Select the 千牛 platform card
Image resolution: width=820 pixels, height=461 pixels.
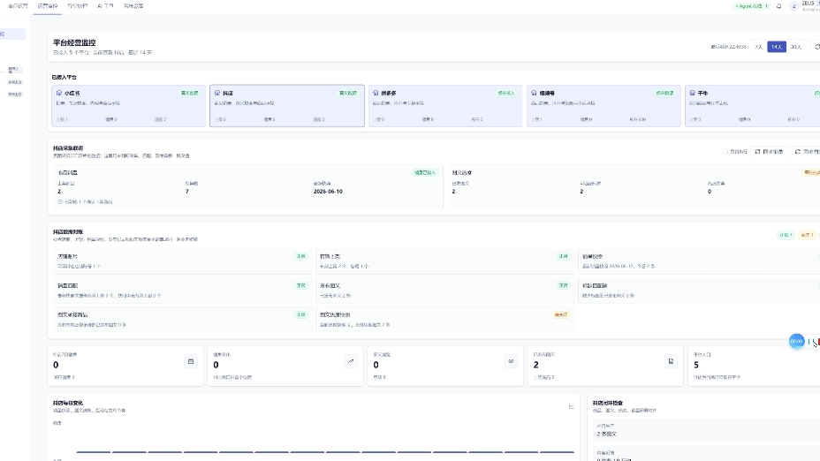[x=753, y=106]
